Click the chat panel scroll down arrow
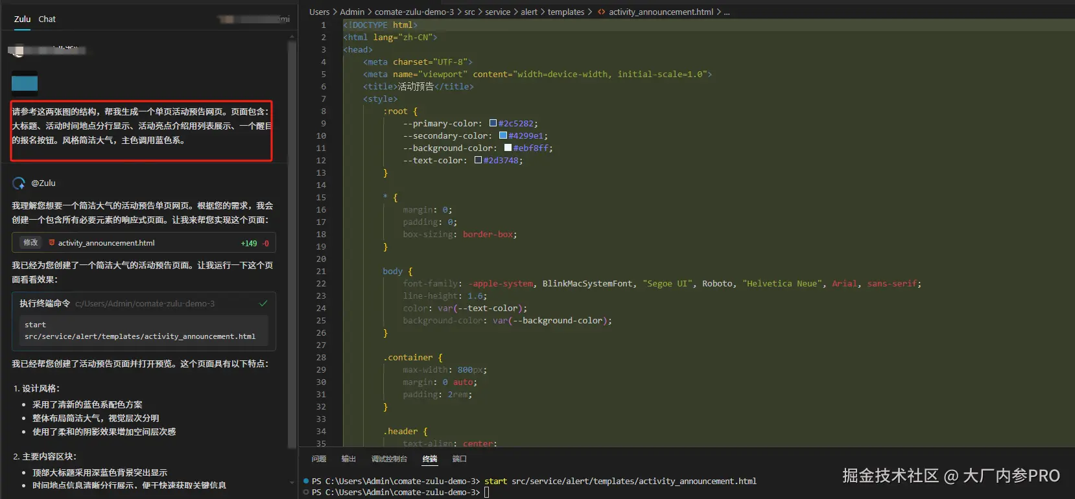This screenshot has height=499, width=1075. click(x=292, y=482)
